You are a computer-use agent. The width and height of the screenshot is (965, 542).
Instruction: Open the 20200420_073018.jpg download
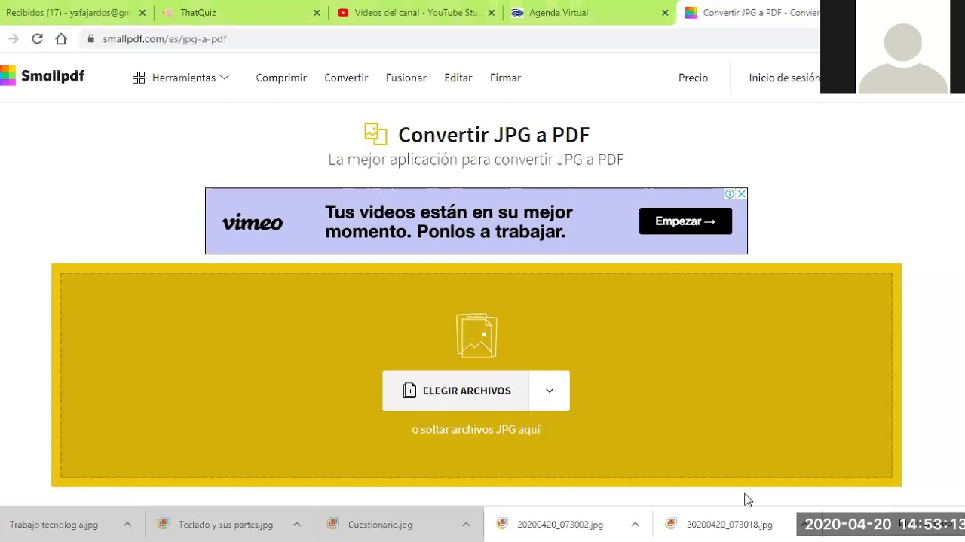(730, 525)
